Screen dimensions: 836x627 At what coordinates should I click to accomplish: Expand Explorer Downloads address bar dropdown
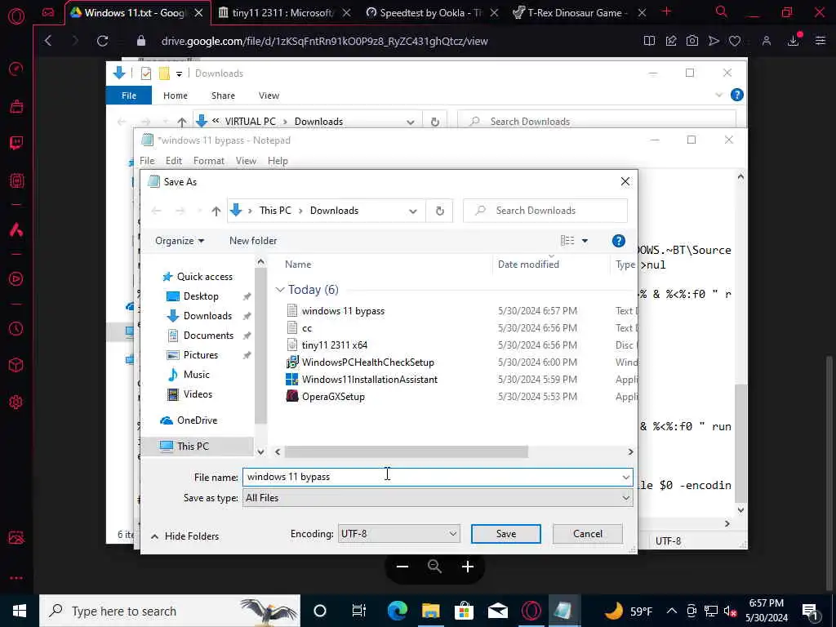coord(410,122)
